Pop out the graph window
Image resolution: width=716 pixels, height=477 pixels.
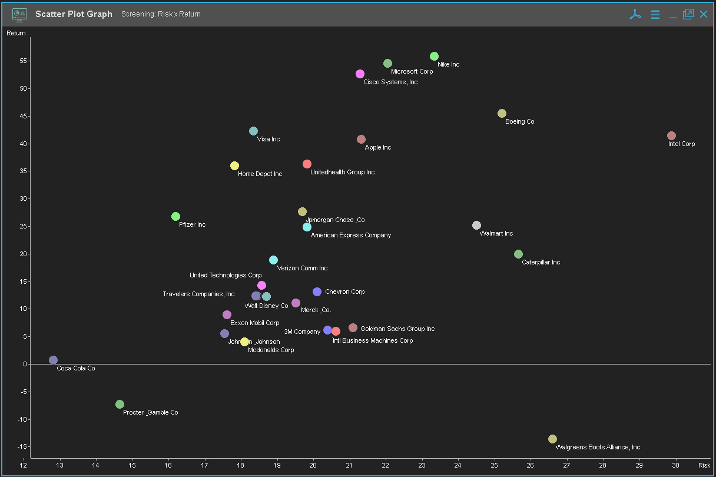click(x=688, y=14)
